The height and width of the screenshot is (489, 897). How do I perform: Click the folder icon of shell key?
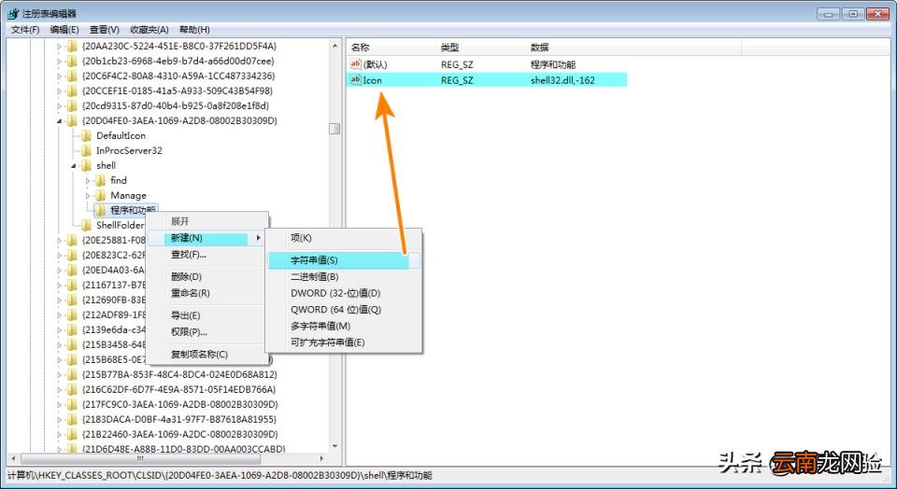[86, 166]
